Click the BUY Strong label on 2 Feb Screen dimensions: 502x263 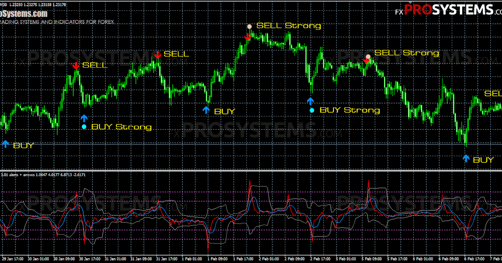[350, 110]
